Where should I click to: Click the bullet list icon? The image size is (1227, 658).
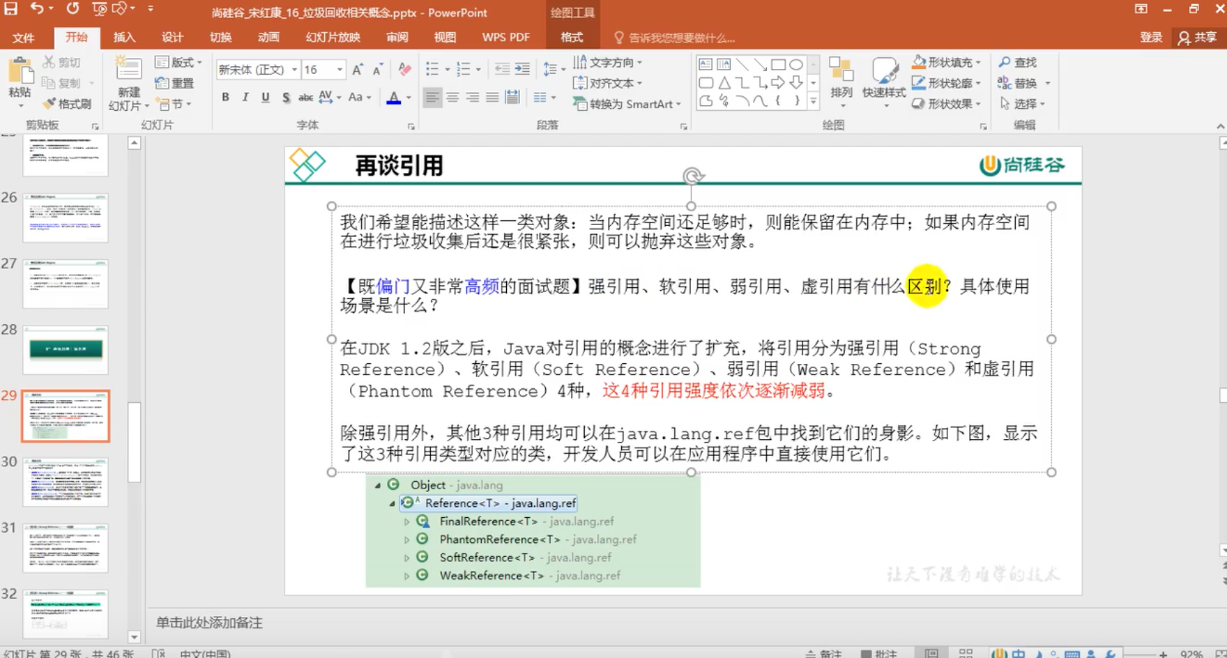click(432, 69)
